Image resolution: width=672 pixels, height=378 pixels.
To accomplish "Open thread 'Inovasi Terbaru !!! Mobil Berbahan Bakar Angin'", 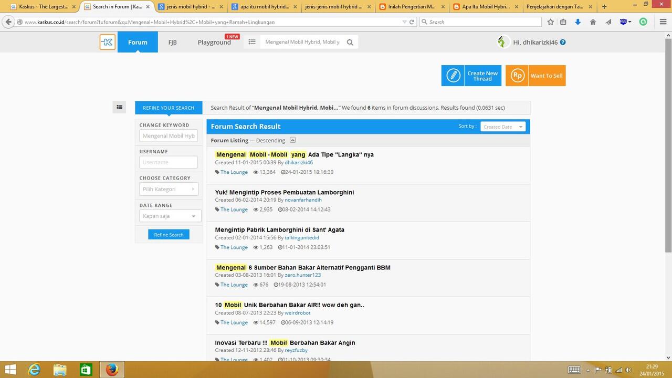I will pyautogui.click(x=285, y=342).
